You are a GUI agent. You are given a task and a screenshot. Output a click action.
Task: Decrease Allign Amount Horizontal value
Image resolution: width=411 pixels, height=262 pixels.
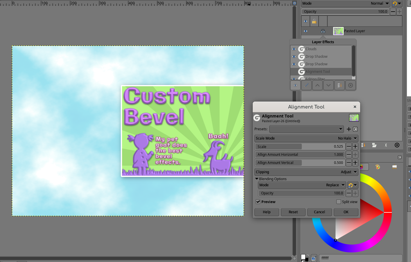coord(349,155)
